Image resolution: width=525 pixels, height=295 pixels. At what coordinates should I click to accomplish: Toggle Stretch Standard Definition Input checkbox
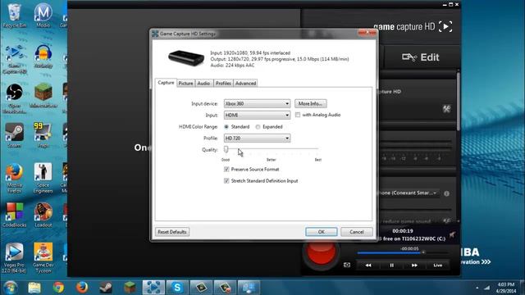[226, 180]
